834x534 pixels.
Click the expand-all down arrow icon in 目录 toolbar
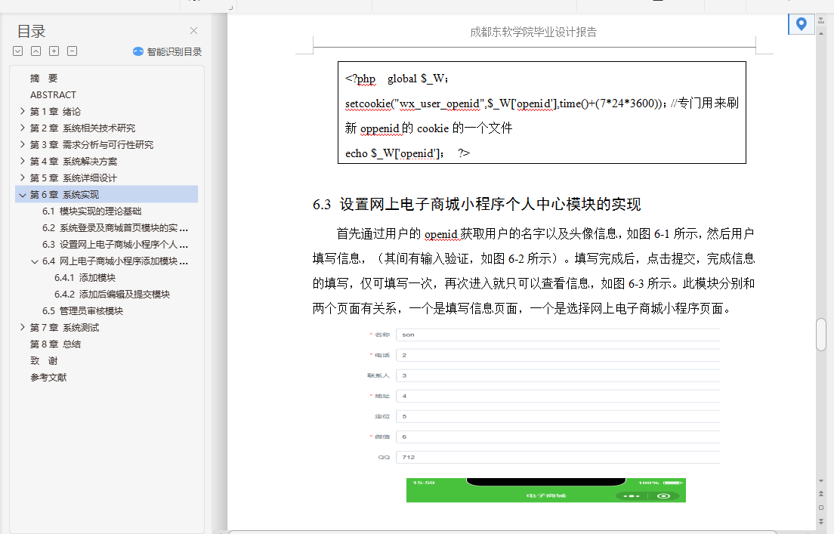coord(18,51)
